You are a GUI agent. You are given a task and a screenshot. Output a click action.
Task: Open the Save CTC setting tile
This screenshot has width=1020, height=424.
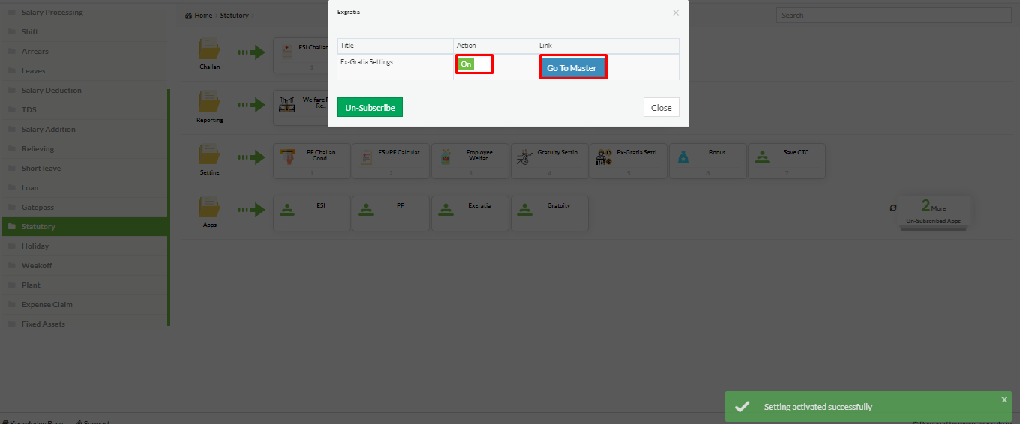click(x=787, y=161)
